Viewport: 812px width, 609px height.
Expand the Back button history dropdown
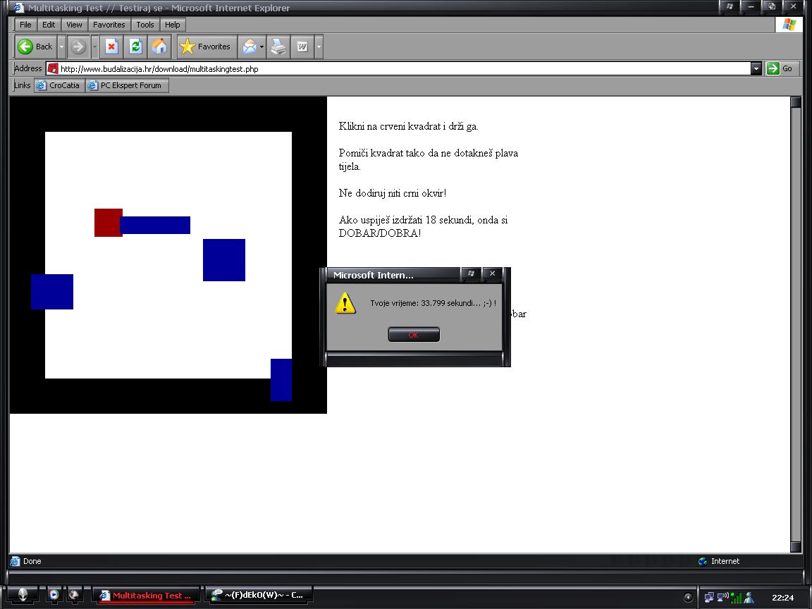point(61,47)
